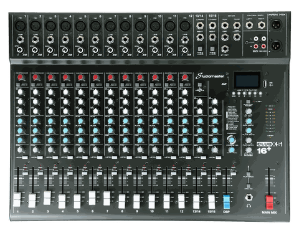Toggle channel 4 low-cut button under compressor

point(63,85)
